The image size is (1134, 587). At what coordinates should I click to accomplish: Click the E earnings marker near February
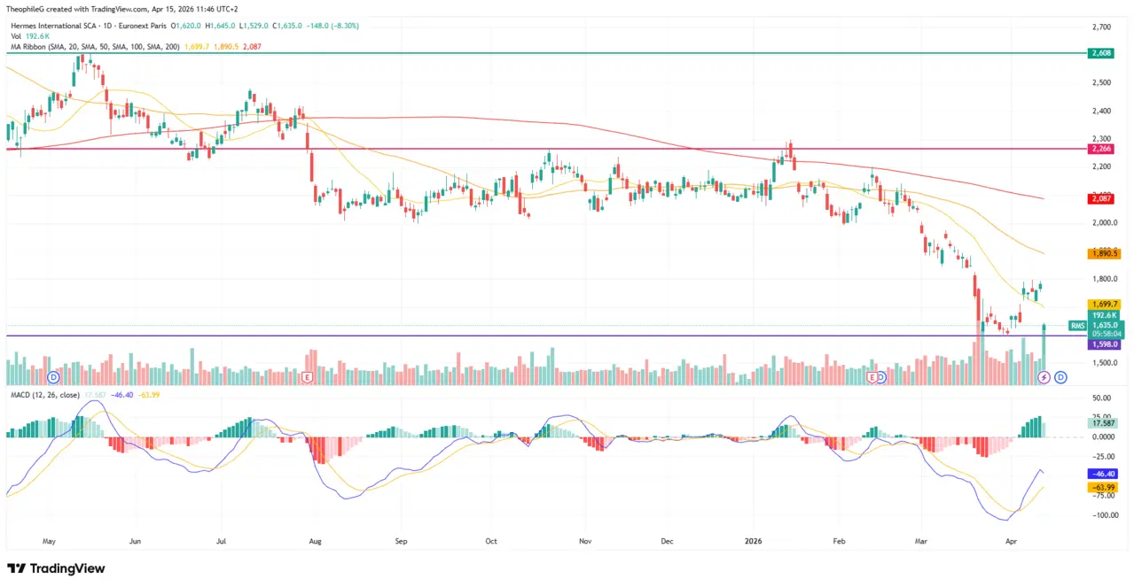coord(872,377)
